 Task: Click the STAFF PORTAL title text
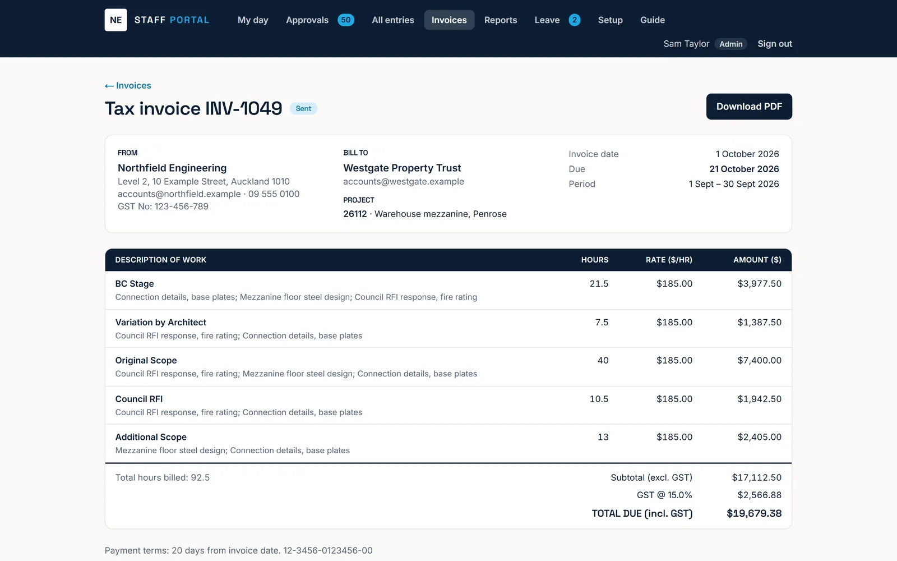pyautogui.click(x=172, y=20)
